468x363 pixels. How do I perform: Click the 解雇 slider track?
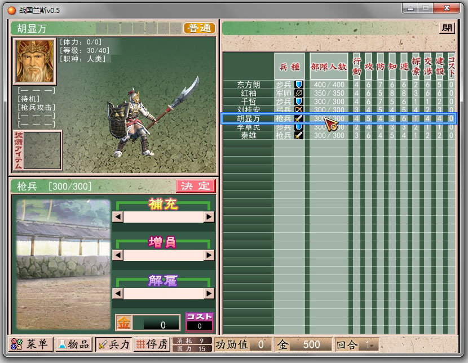[164, 294]
